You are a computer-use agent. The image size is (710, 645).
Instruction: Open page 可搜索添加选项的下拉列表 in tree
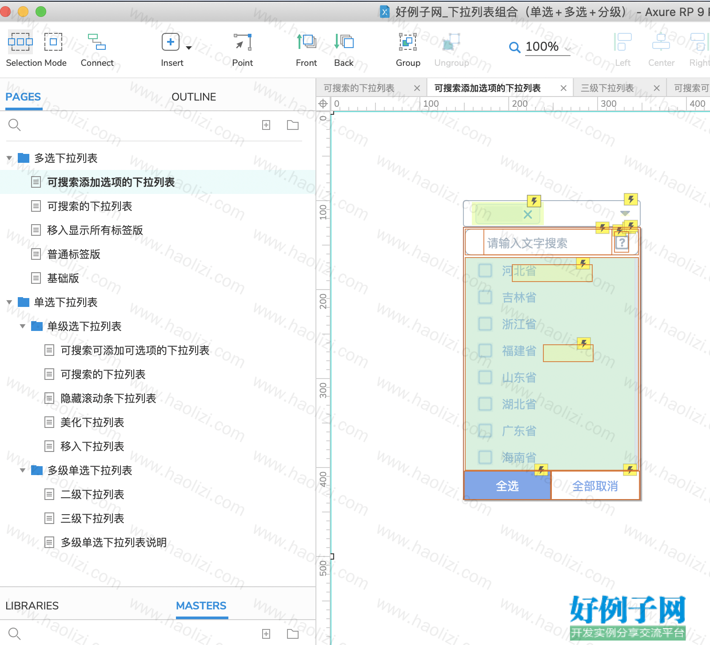pos(111,182)
